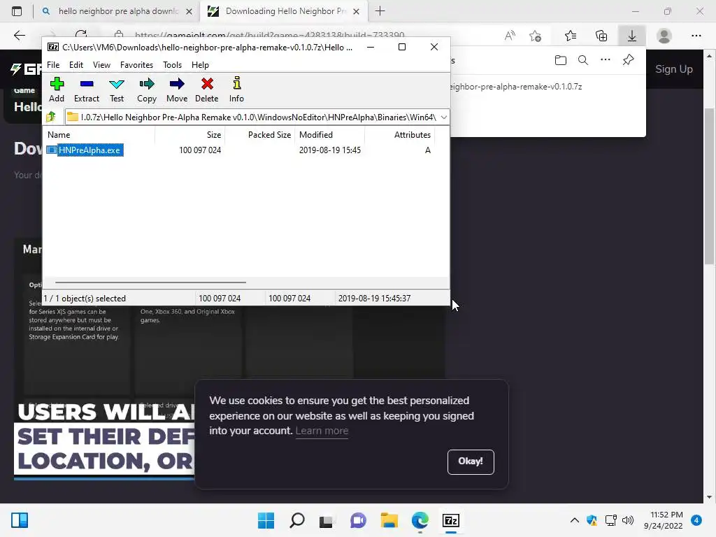
Task: Open a new browser tab
Action: [380, 11]
